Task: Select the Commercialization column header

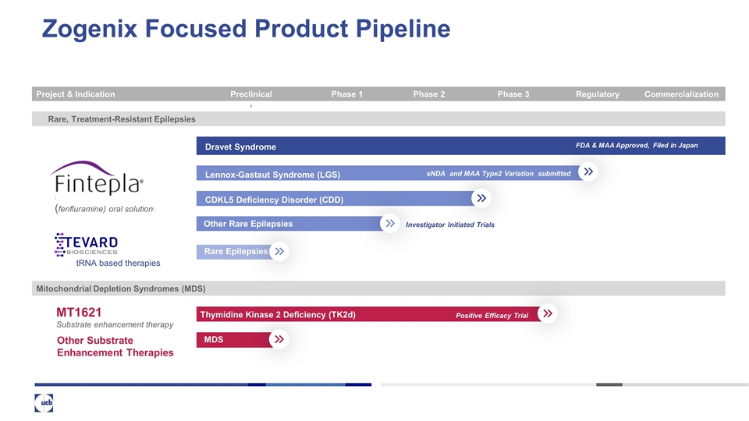Action: [681, 94]
